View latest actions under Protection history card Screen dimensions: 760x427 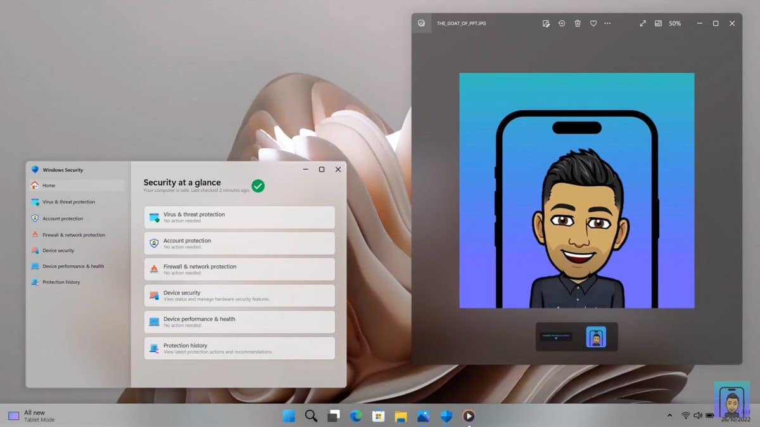(239, 348)
